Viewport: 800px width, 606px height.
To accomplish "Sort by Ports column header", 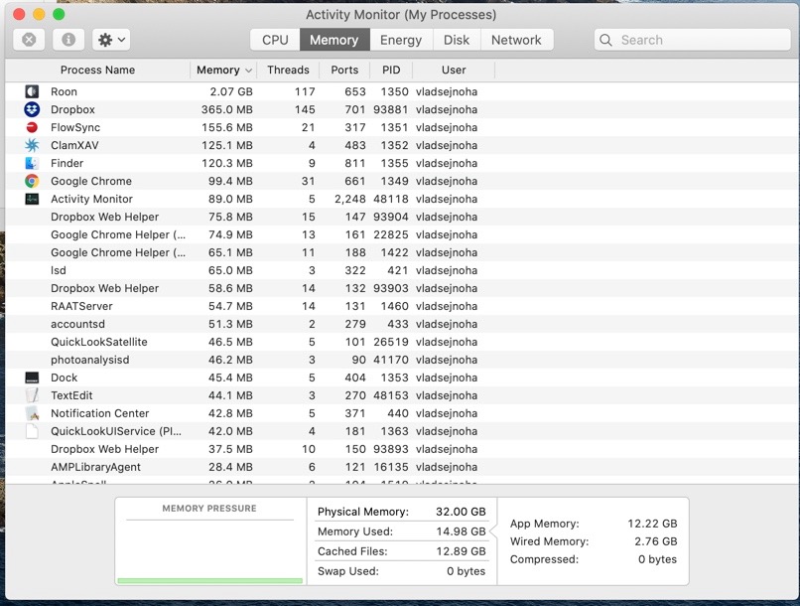I will pos(344,70).
